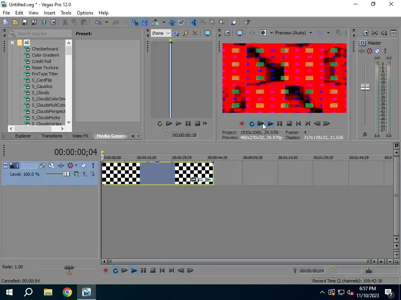
Task: Switch to the Video FX tab
Action: point(80,136)
